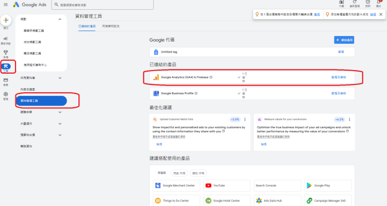Click the Upload Customer Match search icon
The height and width of the screenshot is (206, 387).
(155, 119)
